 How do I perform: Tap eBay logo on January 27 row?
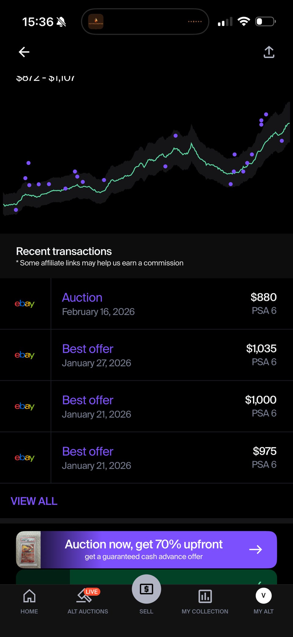pyautogui.click(x=25, y=355)
